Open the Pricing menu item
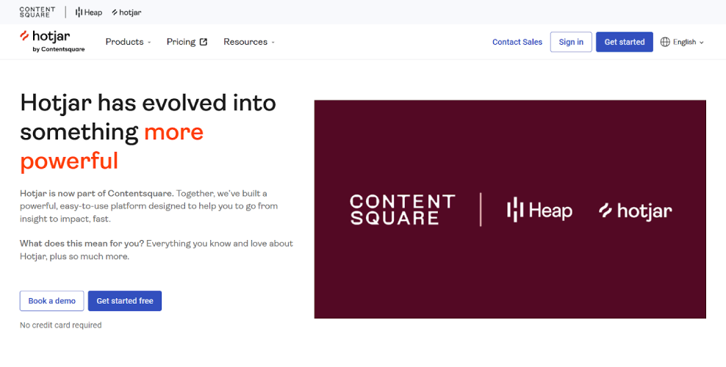Screen dimensions: 726x367 (x=181, y=42)
